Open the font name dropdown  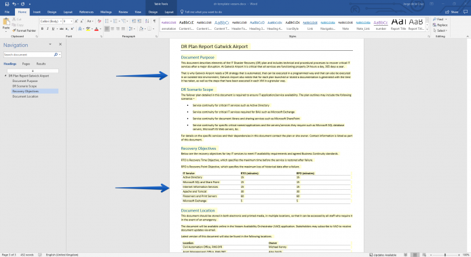tap(60, 21)
